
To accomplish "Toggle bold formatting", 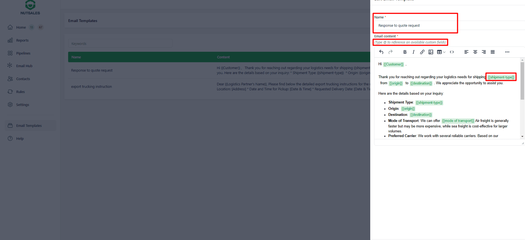I will pyautogui.click(x=405, y=52).
